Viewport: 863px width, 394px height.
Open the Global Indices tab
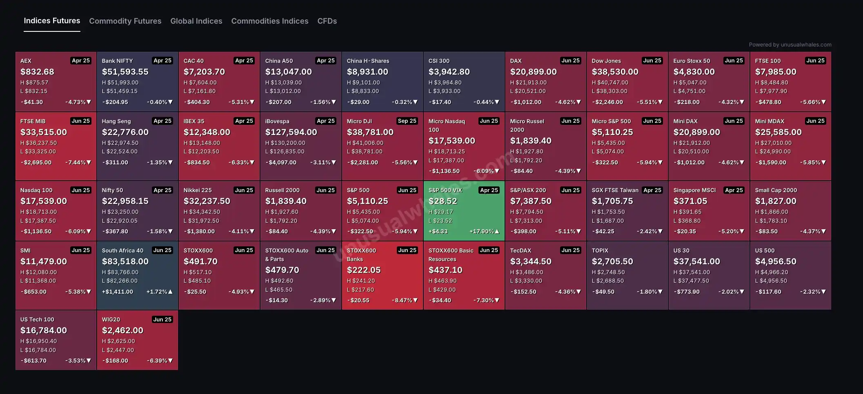196,21
